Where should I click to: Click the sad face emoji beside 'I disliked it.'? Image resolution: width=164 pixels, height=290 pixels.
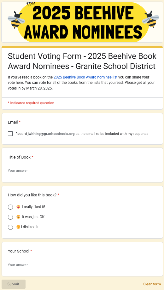18,227
